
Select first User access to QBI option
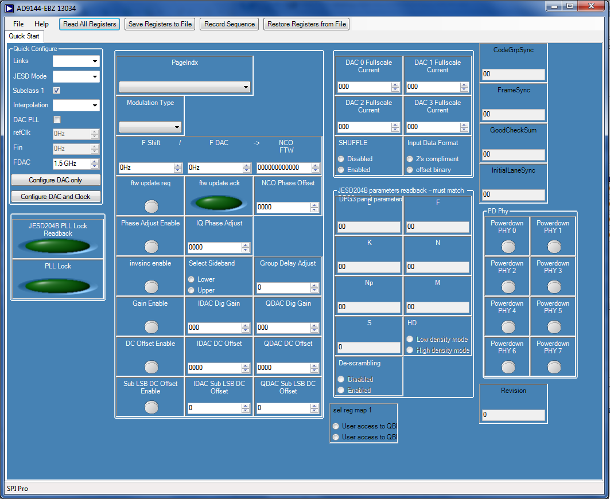click(336, 426)
